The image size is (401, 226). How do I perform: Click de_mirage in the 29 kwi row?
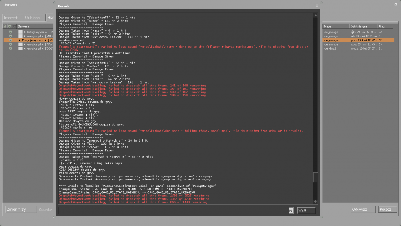[x=331, y=32]
